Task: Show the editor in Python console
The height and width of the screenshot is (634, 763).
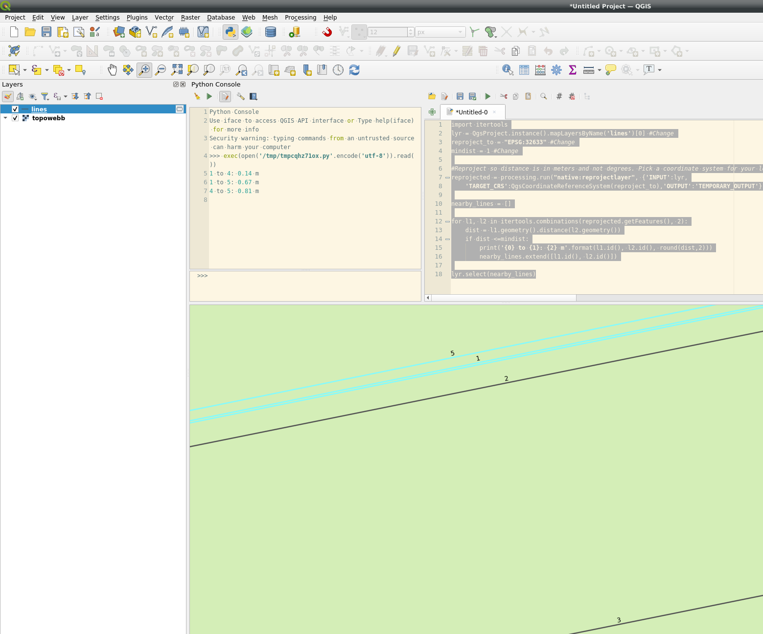Action: 225,96
